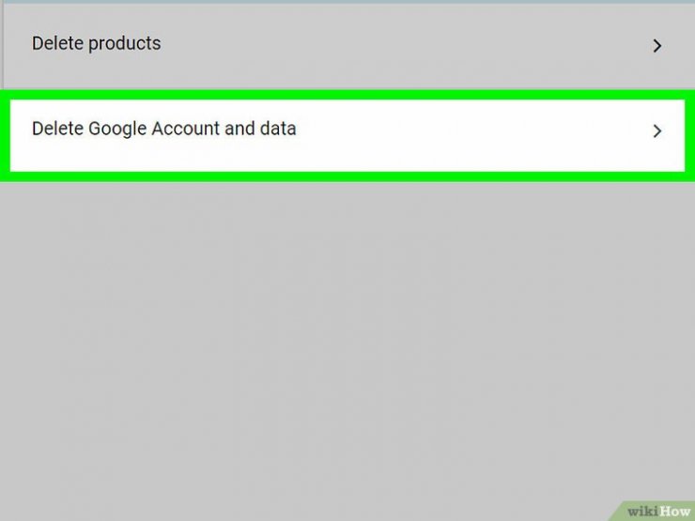
Task: Click the blank middle of Delete products row
Action: point(404,44)
